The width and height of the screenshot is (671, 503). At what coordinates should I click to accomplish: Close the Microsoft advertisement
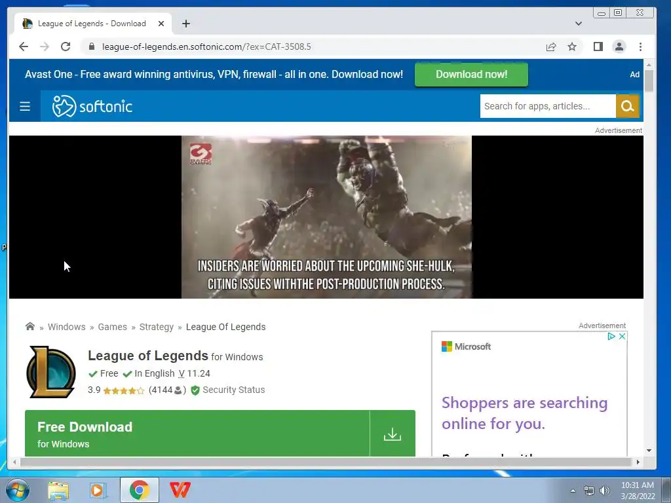[623, 336]
